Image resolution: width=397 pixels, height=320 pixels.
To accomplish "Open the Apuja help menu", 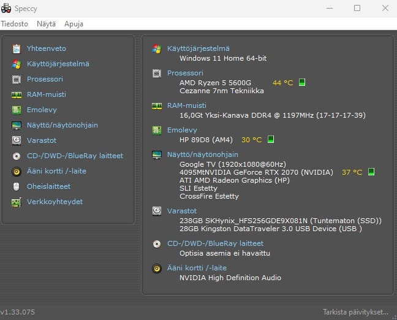I will tap(74, 24).
